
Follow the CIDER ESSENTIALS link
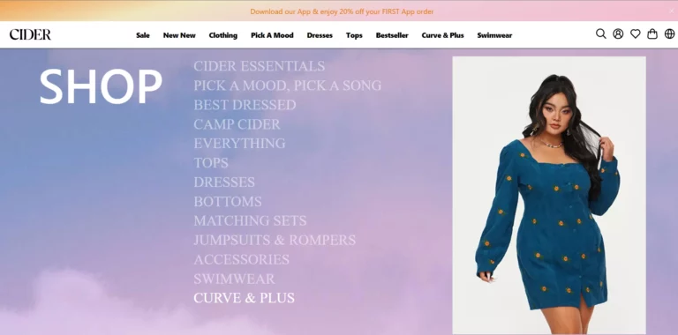click(259, 66)
